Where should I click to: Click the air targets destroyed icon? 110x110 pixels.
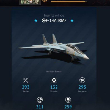click(x=40, y=100)
